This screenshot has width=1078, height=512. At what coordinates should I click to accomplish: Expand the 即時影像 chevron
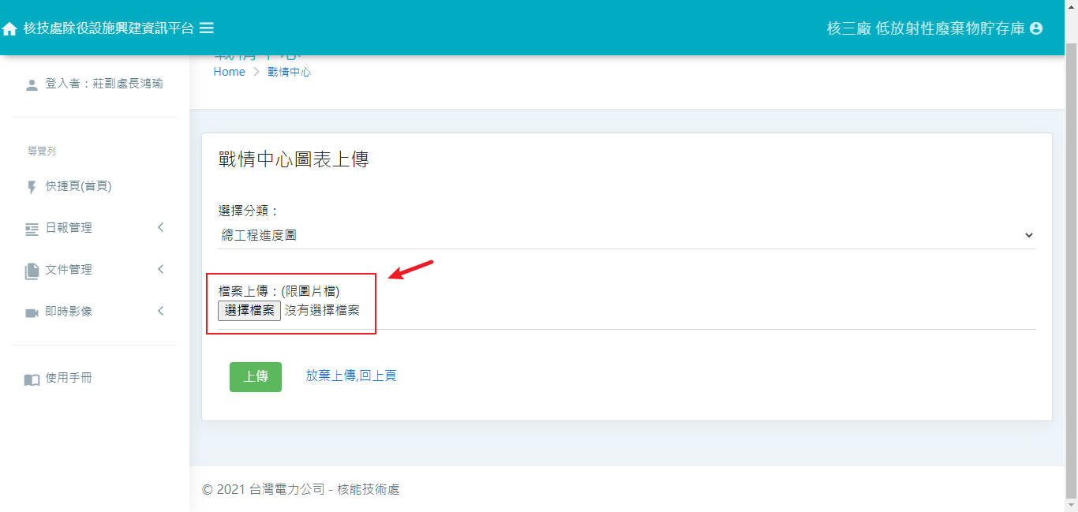point(160,311)
